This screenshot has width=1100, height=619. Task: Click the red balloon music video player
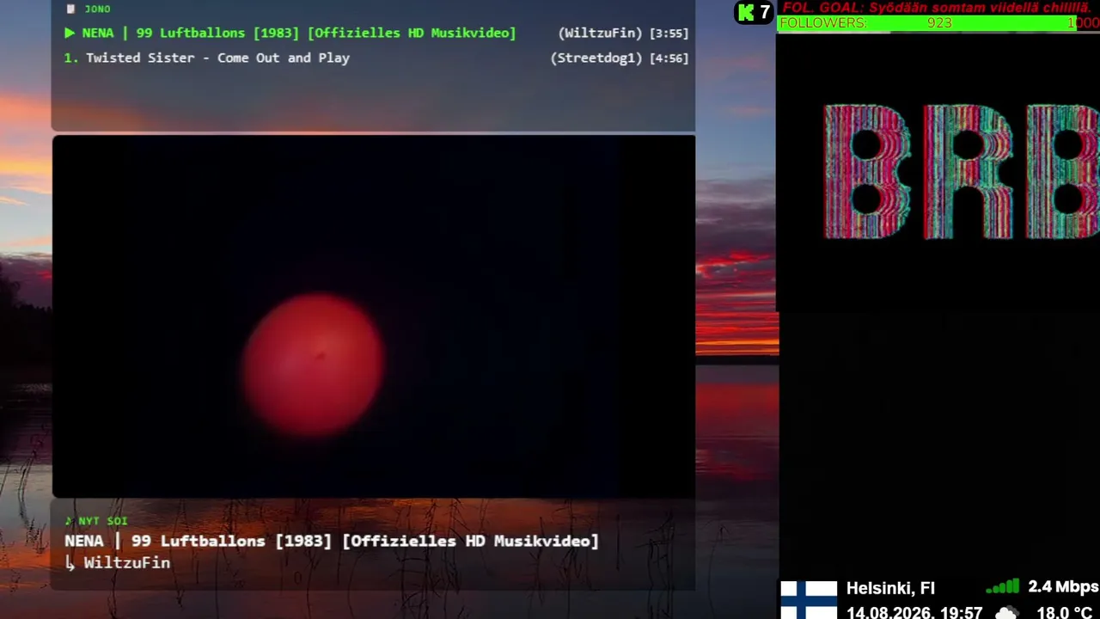click(x=374, y=316)
